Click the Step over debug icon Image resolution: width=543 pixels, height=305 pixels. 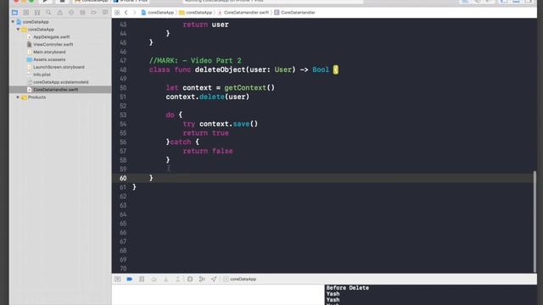click(x=154, y=279)
